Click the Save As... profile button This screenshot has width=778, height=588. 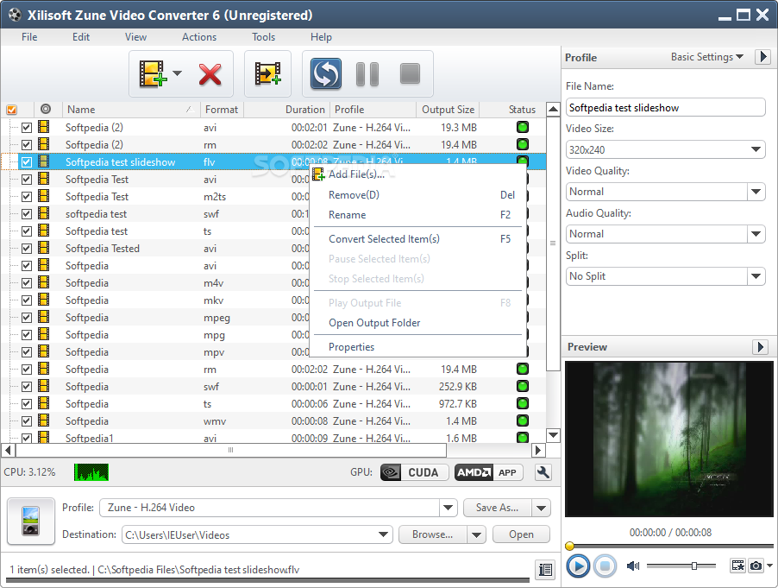497,508
